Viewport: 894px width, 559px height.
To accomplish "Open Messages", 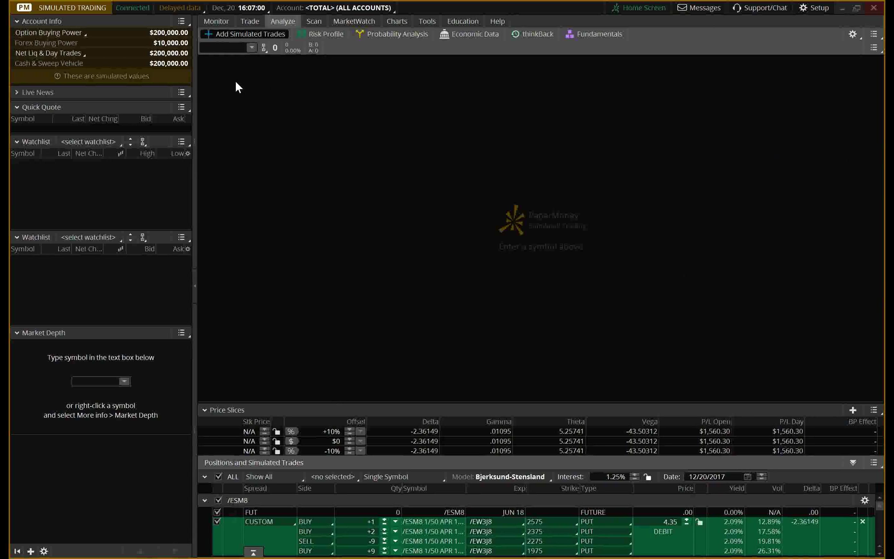I will click(x=699, y=8).
